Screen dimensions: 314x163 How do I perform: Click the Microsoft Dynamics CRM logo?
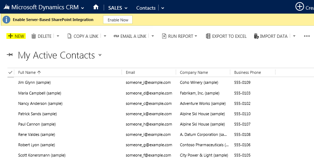tap(7, 7)
